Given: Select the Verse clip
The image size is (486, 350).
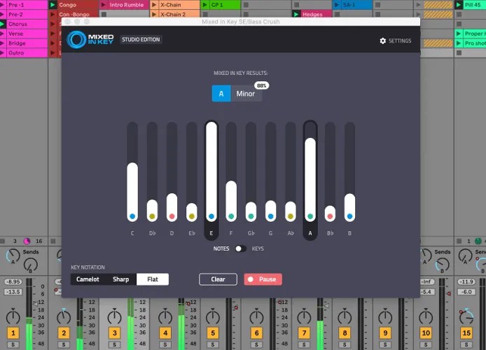Looking at the screenshot, I should coord(24,34).
